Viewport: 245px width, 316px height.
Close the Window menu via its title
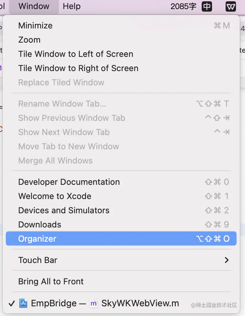pyautogui.click(x=34, y=6)
